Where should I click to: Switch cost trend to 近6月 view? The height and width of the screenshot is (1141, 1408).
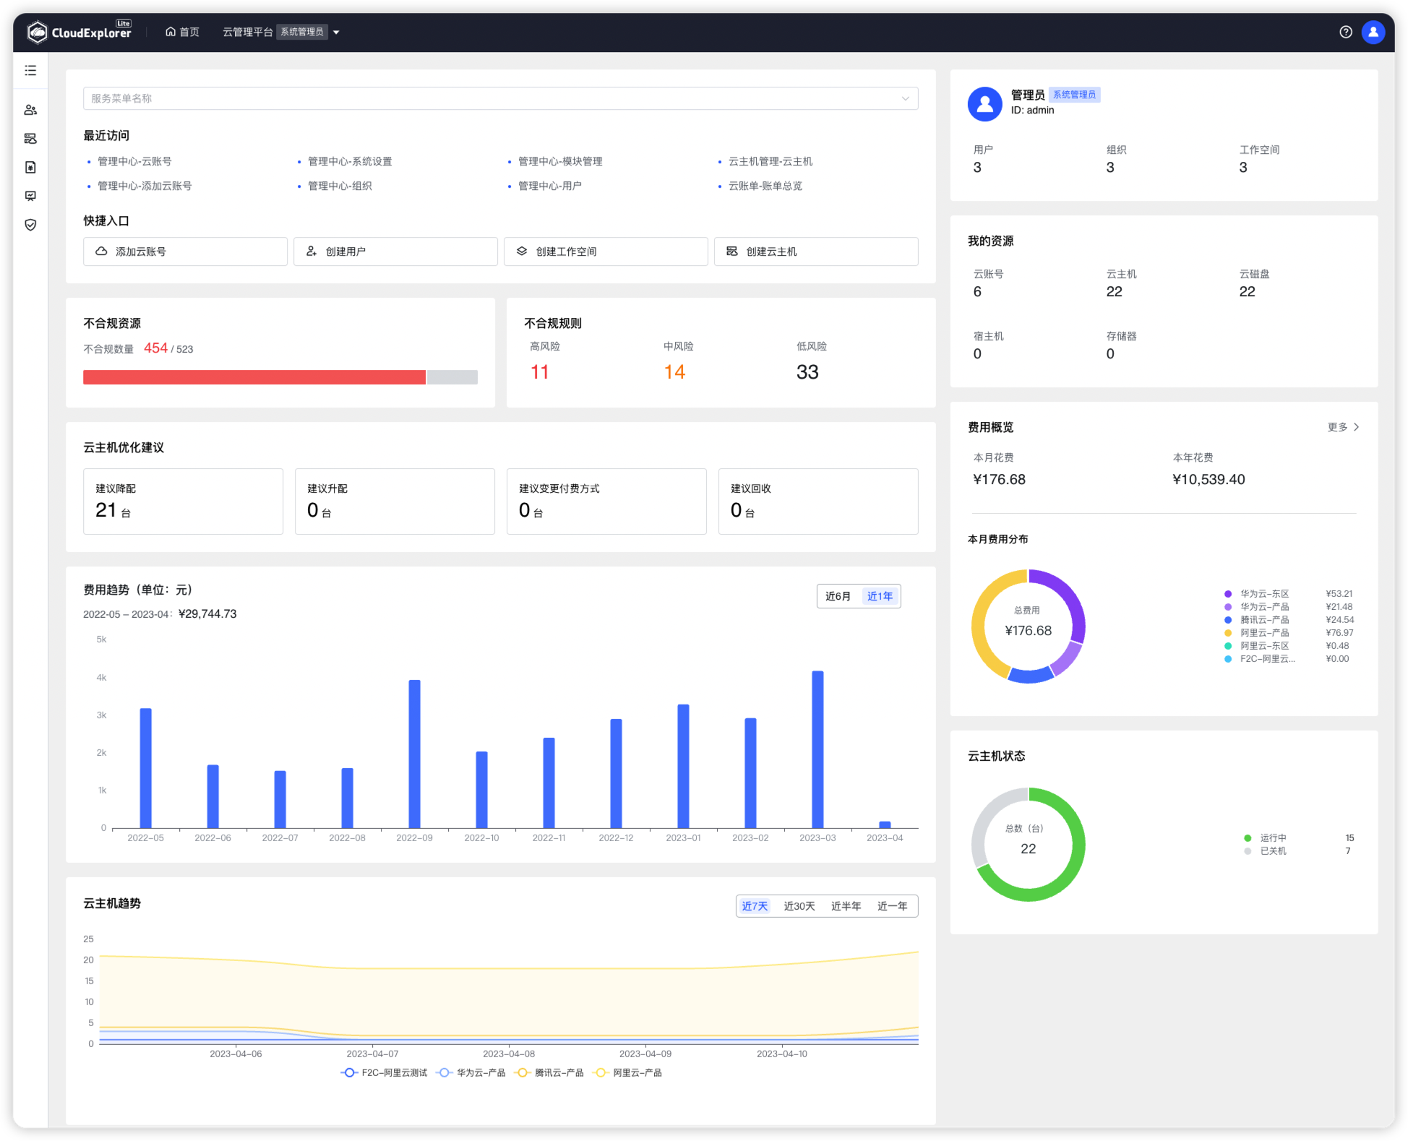(x=836, y=595)
